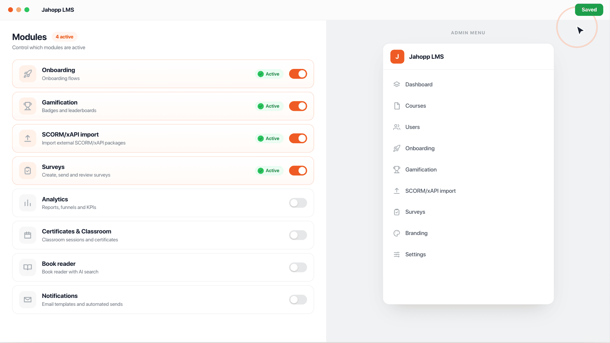The width and height of the screenshot is (610, 343).
Task: Click the Book reader open-book icon
Action: (x=28, y=267)
